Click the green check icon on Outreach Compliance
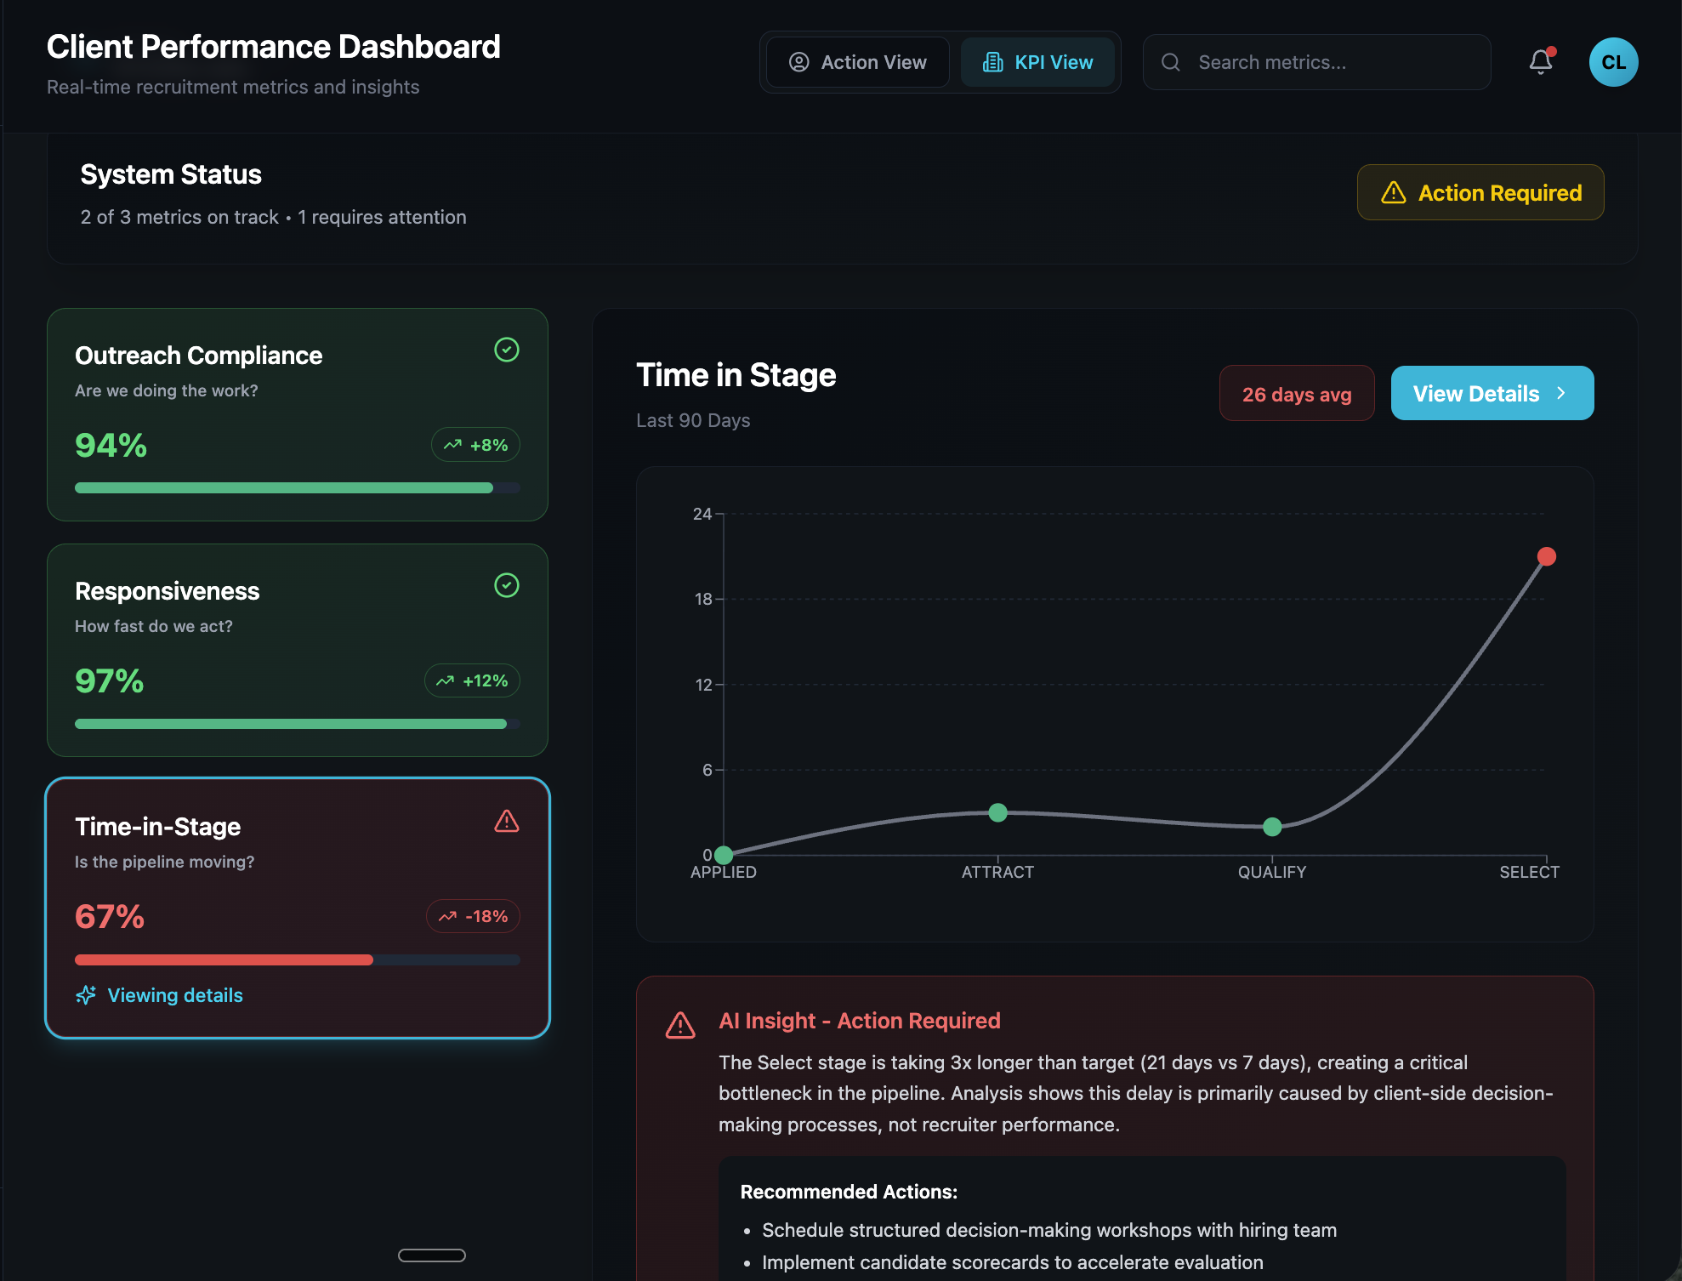Screen dimensions: 1682x1281 click(506, 350)
